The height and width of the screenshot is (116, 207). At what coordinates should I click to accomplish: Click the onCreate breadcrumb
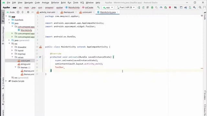pos(88,7)
